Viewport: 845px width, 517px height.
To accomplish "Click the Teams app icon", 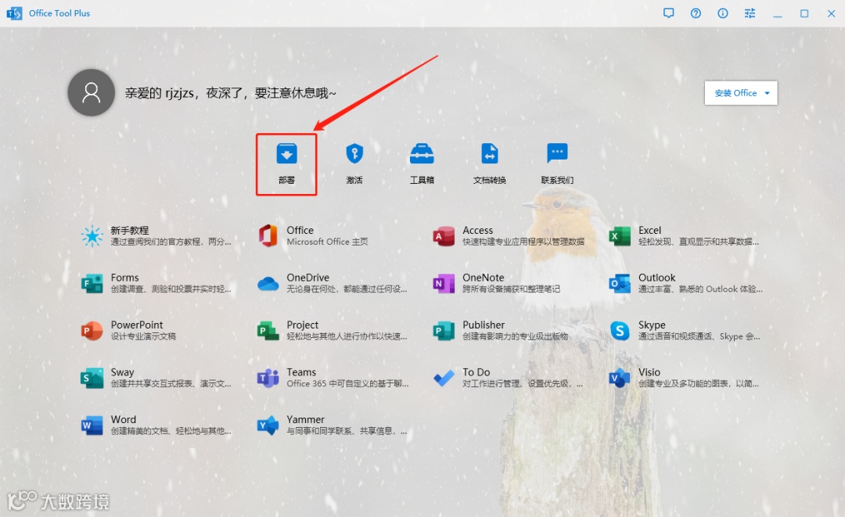I will tap(268, 378).
